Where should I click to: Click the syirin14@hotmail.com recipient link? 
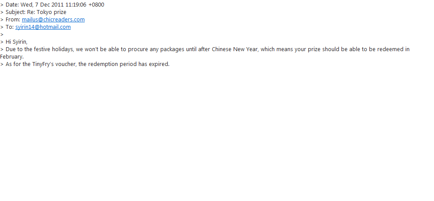pyautogui.click(x=43, y=27)
